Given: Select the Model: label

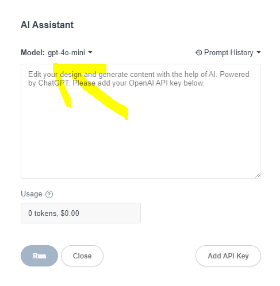Looking at the screenshot, I should coord(33,52).
